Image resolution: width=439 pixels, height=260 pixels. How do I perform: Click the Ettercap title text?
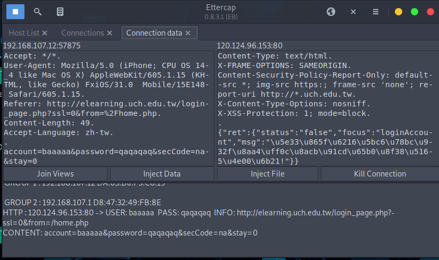(x=221, y=7)
